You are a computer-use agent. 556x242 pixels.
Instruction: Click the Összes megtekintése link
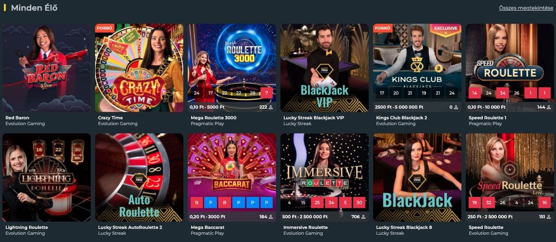tap(526, 8)
